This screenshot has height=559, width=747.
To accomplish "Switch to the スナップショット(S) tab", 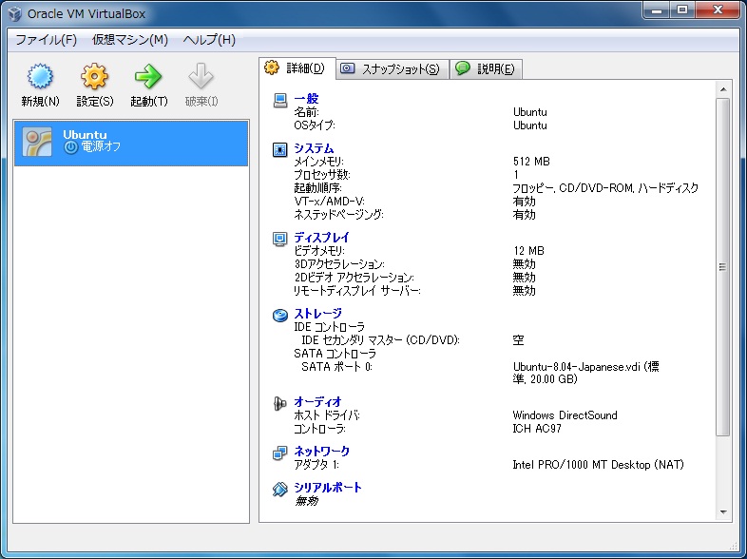I will tap(393, 69).
